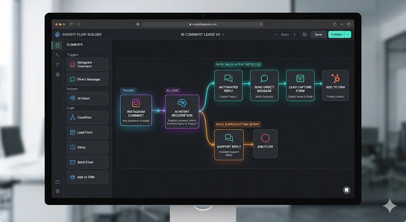The image size is (406, 222).
Task: Expand the Publish options arrow
Action: [x=348, y=35]
